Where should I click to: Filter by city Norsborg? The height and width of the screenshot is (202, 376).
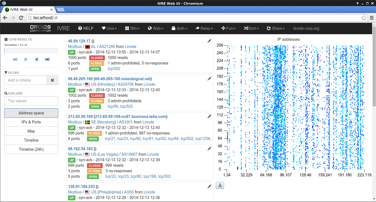pyautogui.click(x=107, y=122)
